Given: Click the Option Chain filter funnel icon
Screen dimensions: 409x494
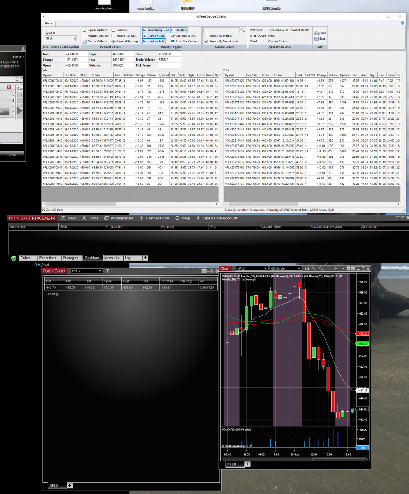Looking at the screenshot, I should [x=107, y=271].
